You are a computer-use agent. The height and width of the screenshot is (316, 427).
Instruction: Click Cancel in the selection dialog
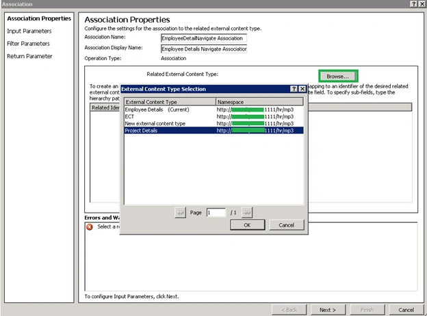coord(287,225)
